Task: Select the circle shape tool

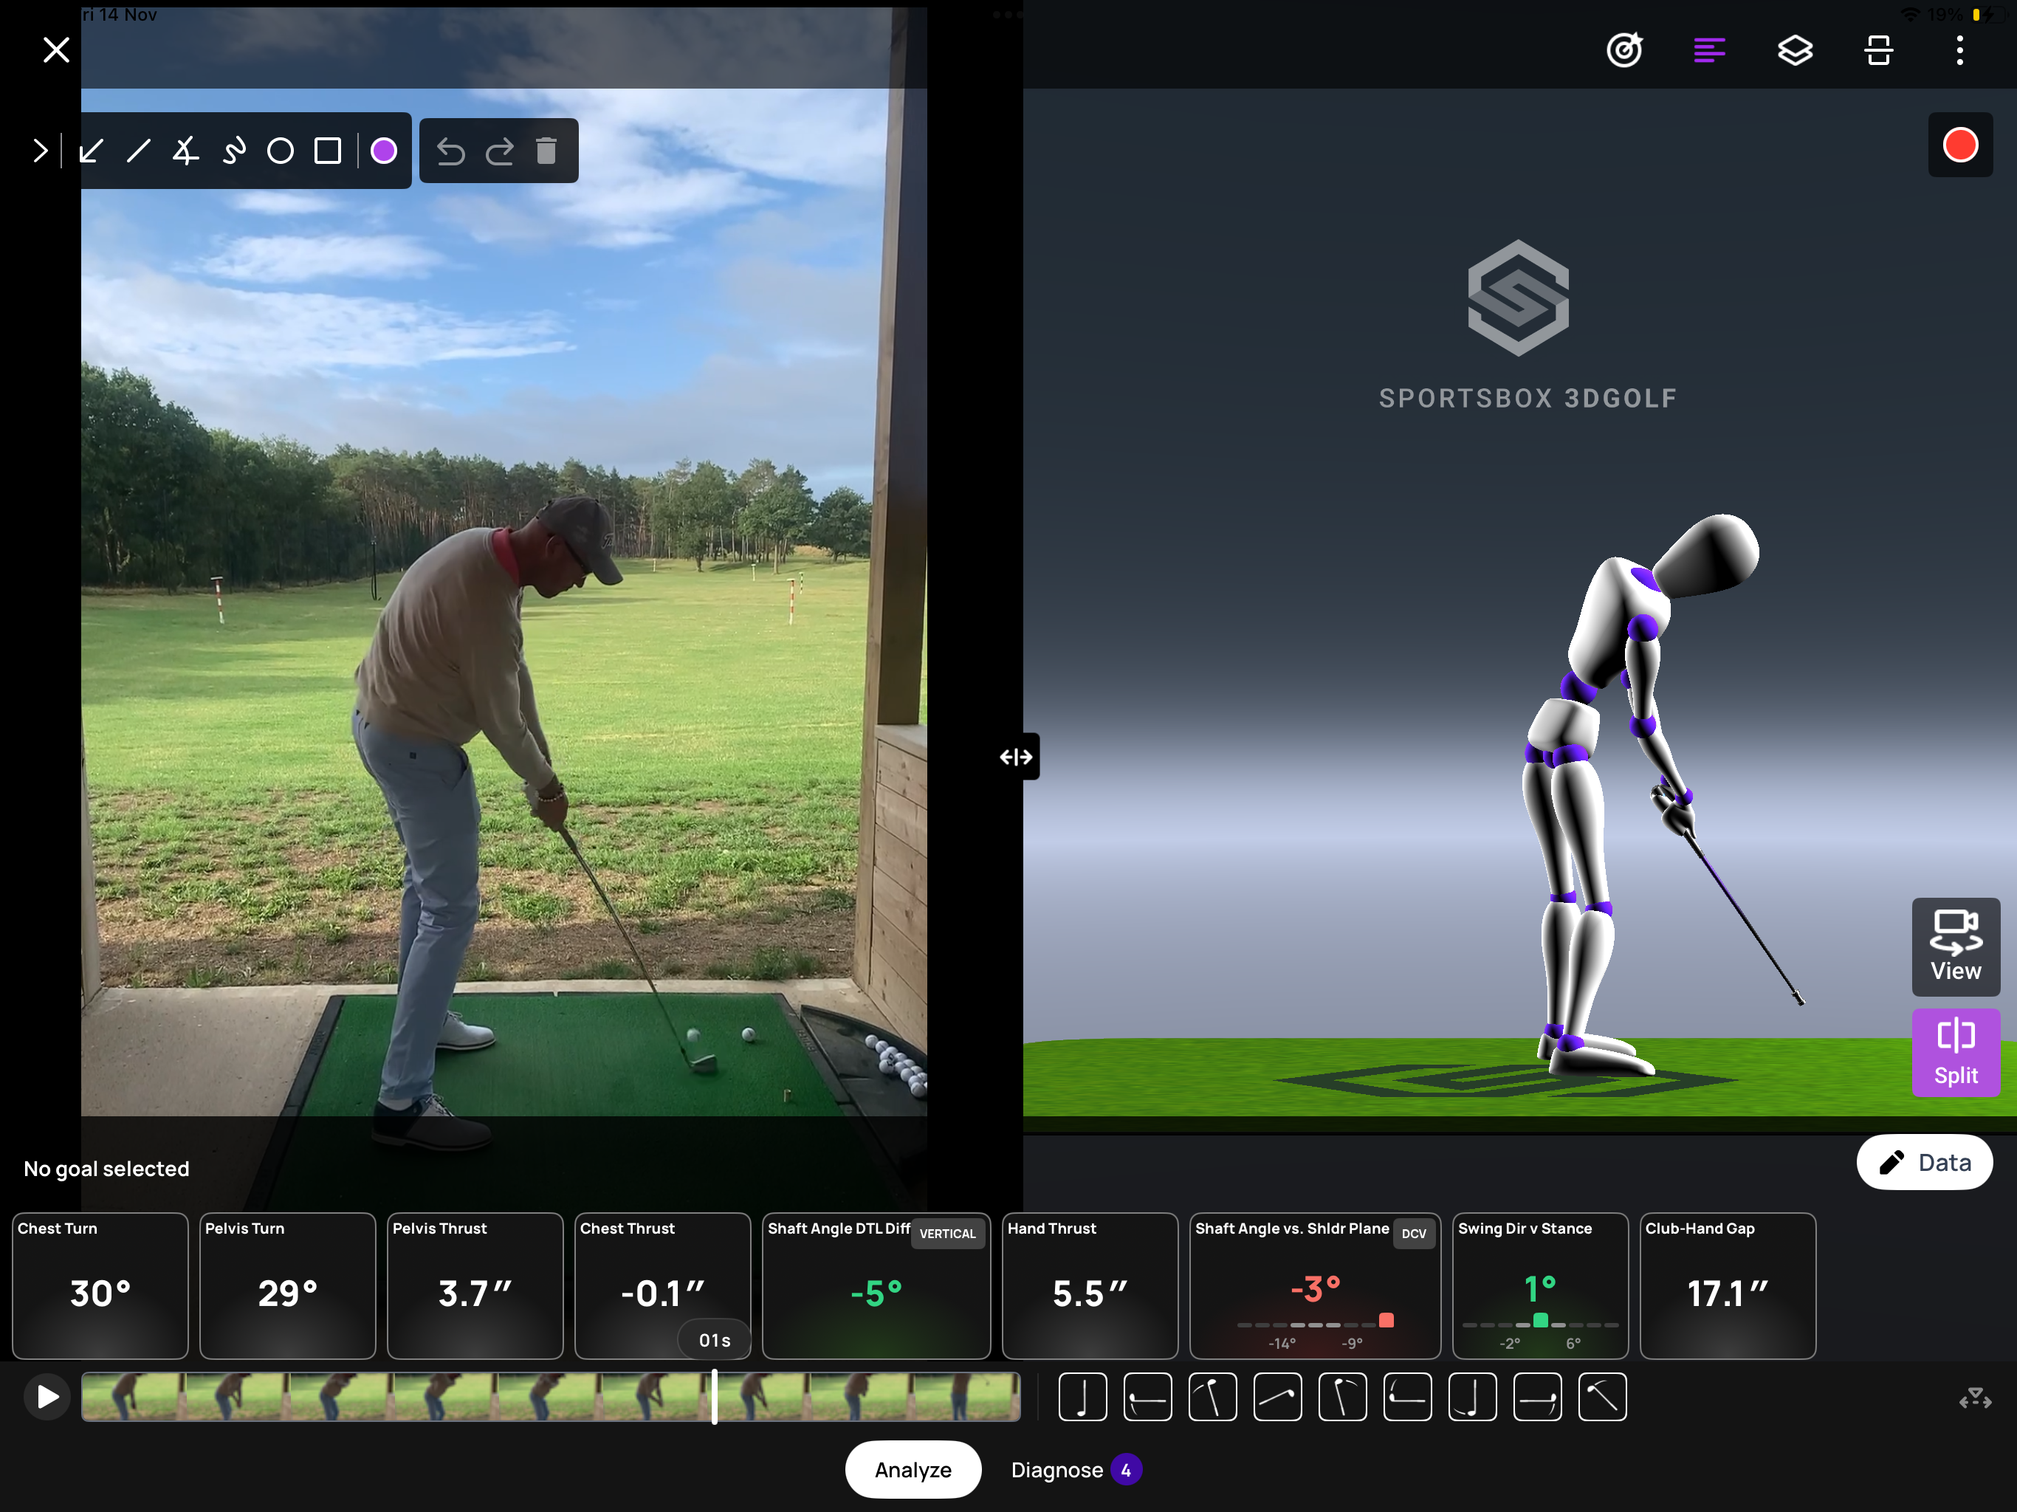Action: coord(280,151)
